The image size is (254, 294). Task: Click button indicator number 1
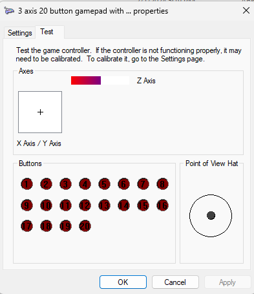tap(26, 184)
